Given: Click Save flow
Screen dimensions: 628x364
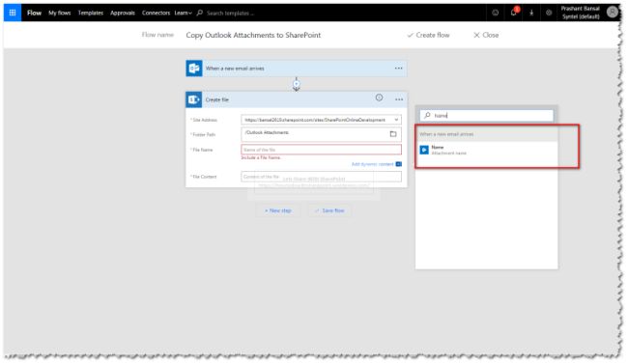Looking at the screenshot, I should (329, 210).
